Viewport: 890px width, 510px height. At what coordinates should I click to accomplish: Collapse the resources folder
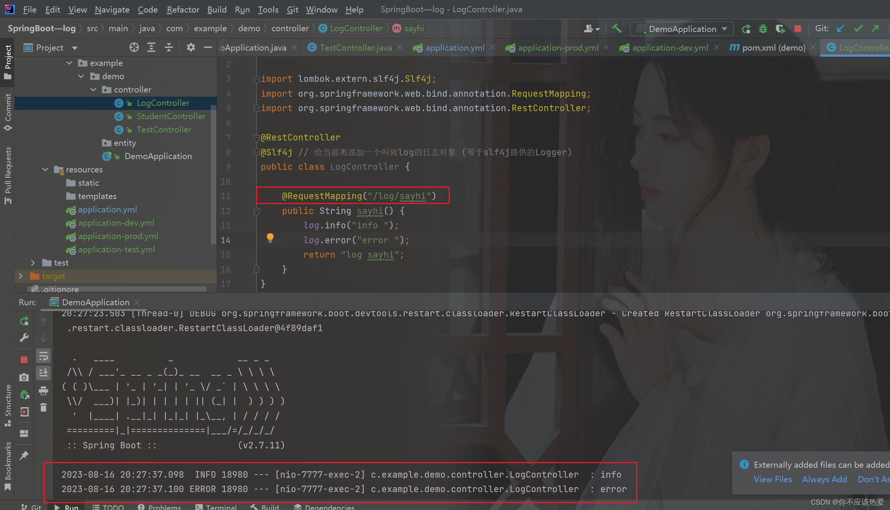[45, 169]
